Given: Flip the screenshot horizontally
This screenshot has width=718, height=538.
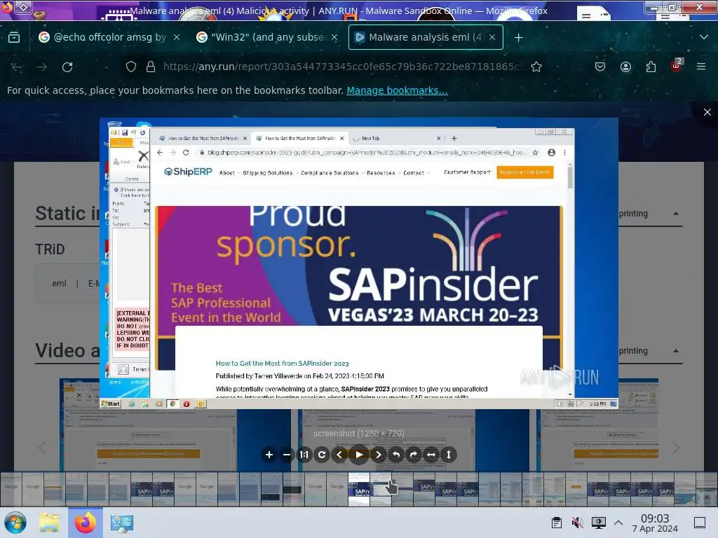Looking at the screenshot, I should pos(431,454).
